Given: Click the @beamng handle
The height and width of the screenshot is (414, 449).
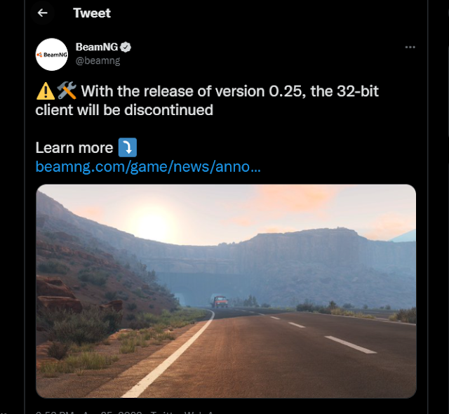Looking at the screenshot, I should 98,60.
